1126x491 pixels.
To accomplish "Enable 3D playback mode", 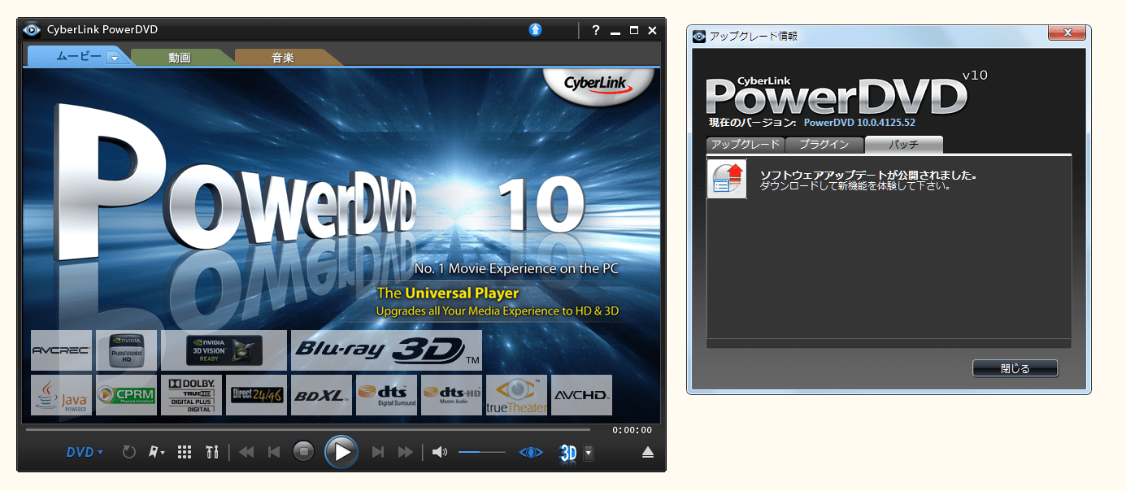I will coord(568,453).
